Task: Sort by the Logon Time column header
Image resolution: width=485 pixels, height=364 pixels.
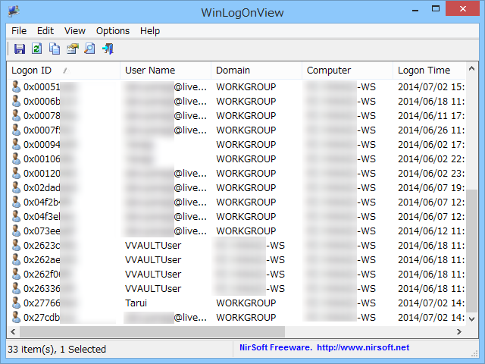Action: 429,71
